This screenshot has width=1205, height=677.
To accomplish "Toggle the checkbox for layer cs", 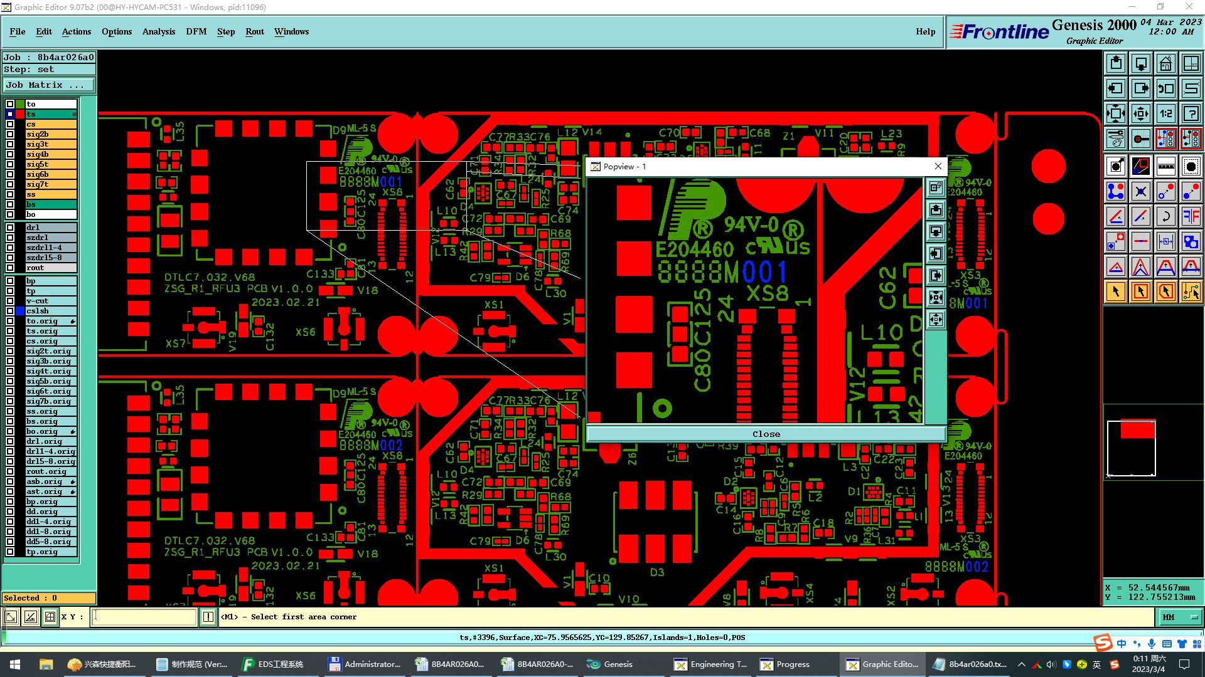I will [10, 124].
